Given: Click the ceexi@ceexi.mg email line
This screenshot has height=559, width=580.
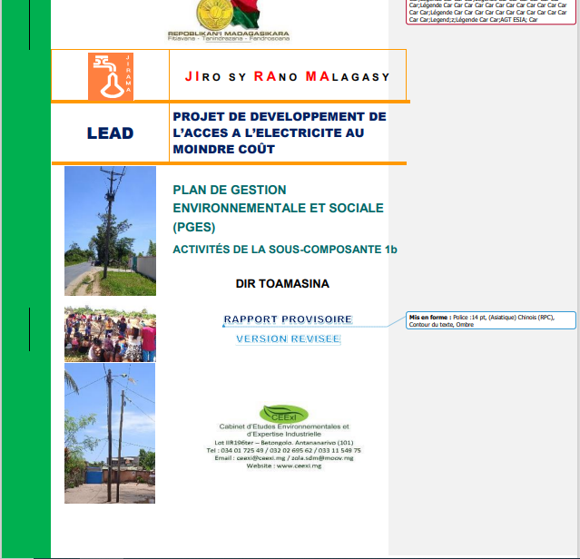Looking at the screenshot, I should click(284, 458).
